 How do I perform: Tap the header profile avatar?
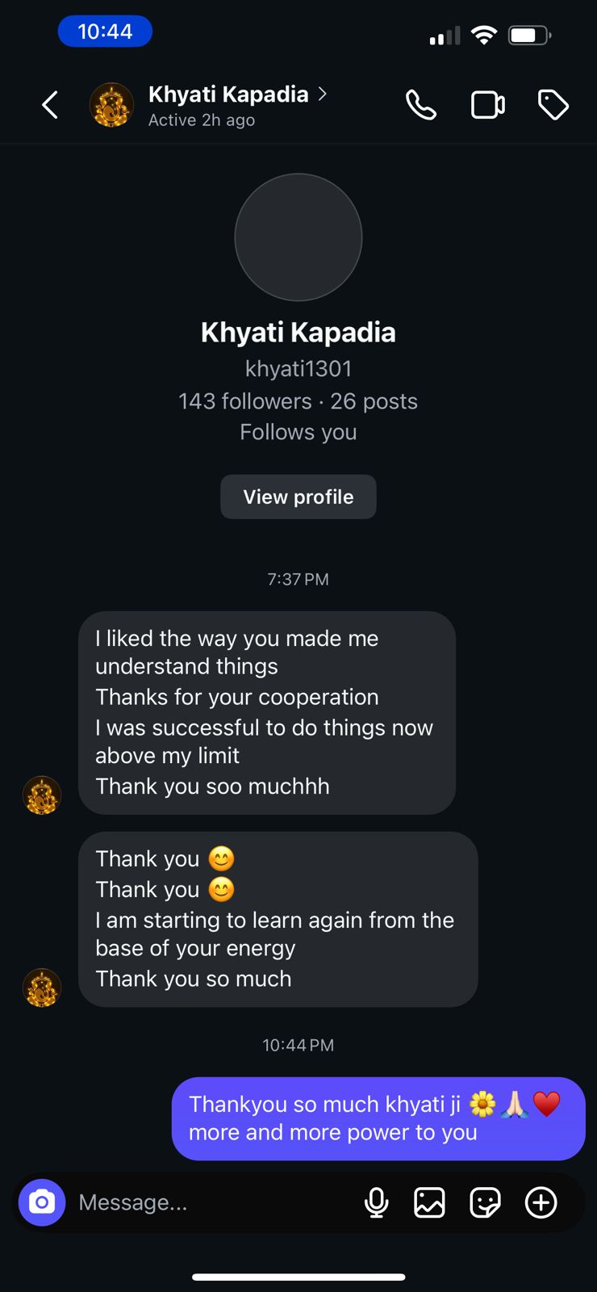(x=111, y=105)
